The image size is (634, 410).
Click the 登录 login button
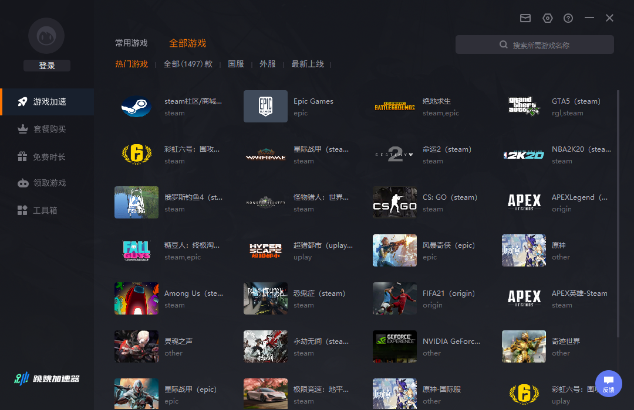point(47,66)
